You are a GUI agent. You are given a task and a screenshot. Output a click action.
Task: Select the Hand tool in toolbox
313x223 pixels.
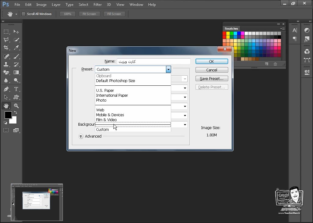pyautogui.click(x=6, y=106)
